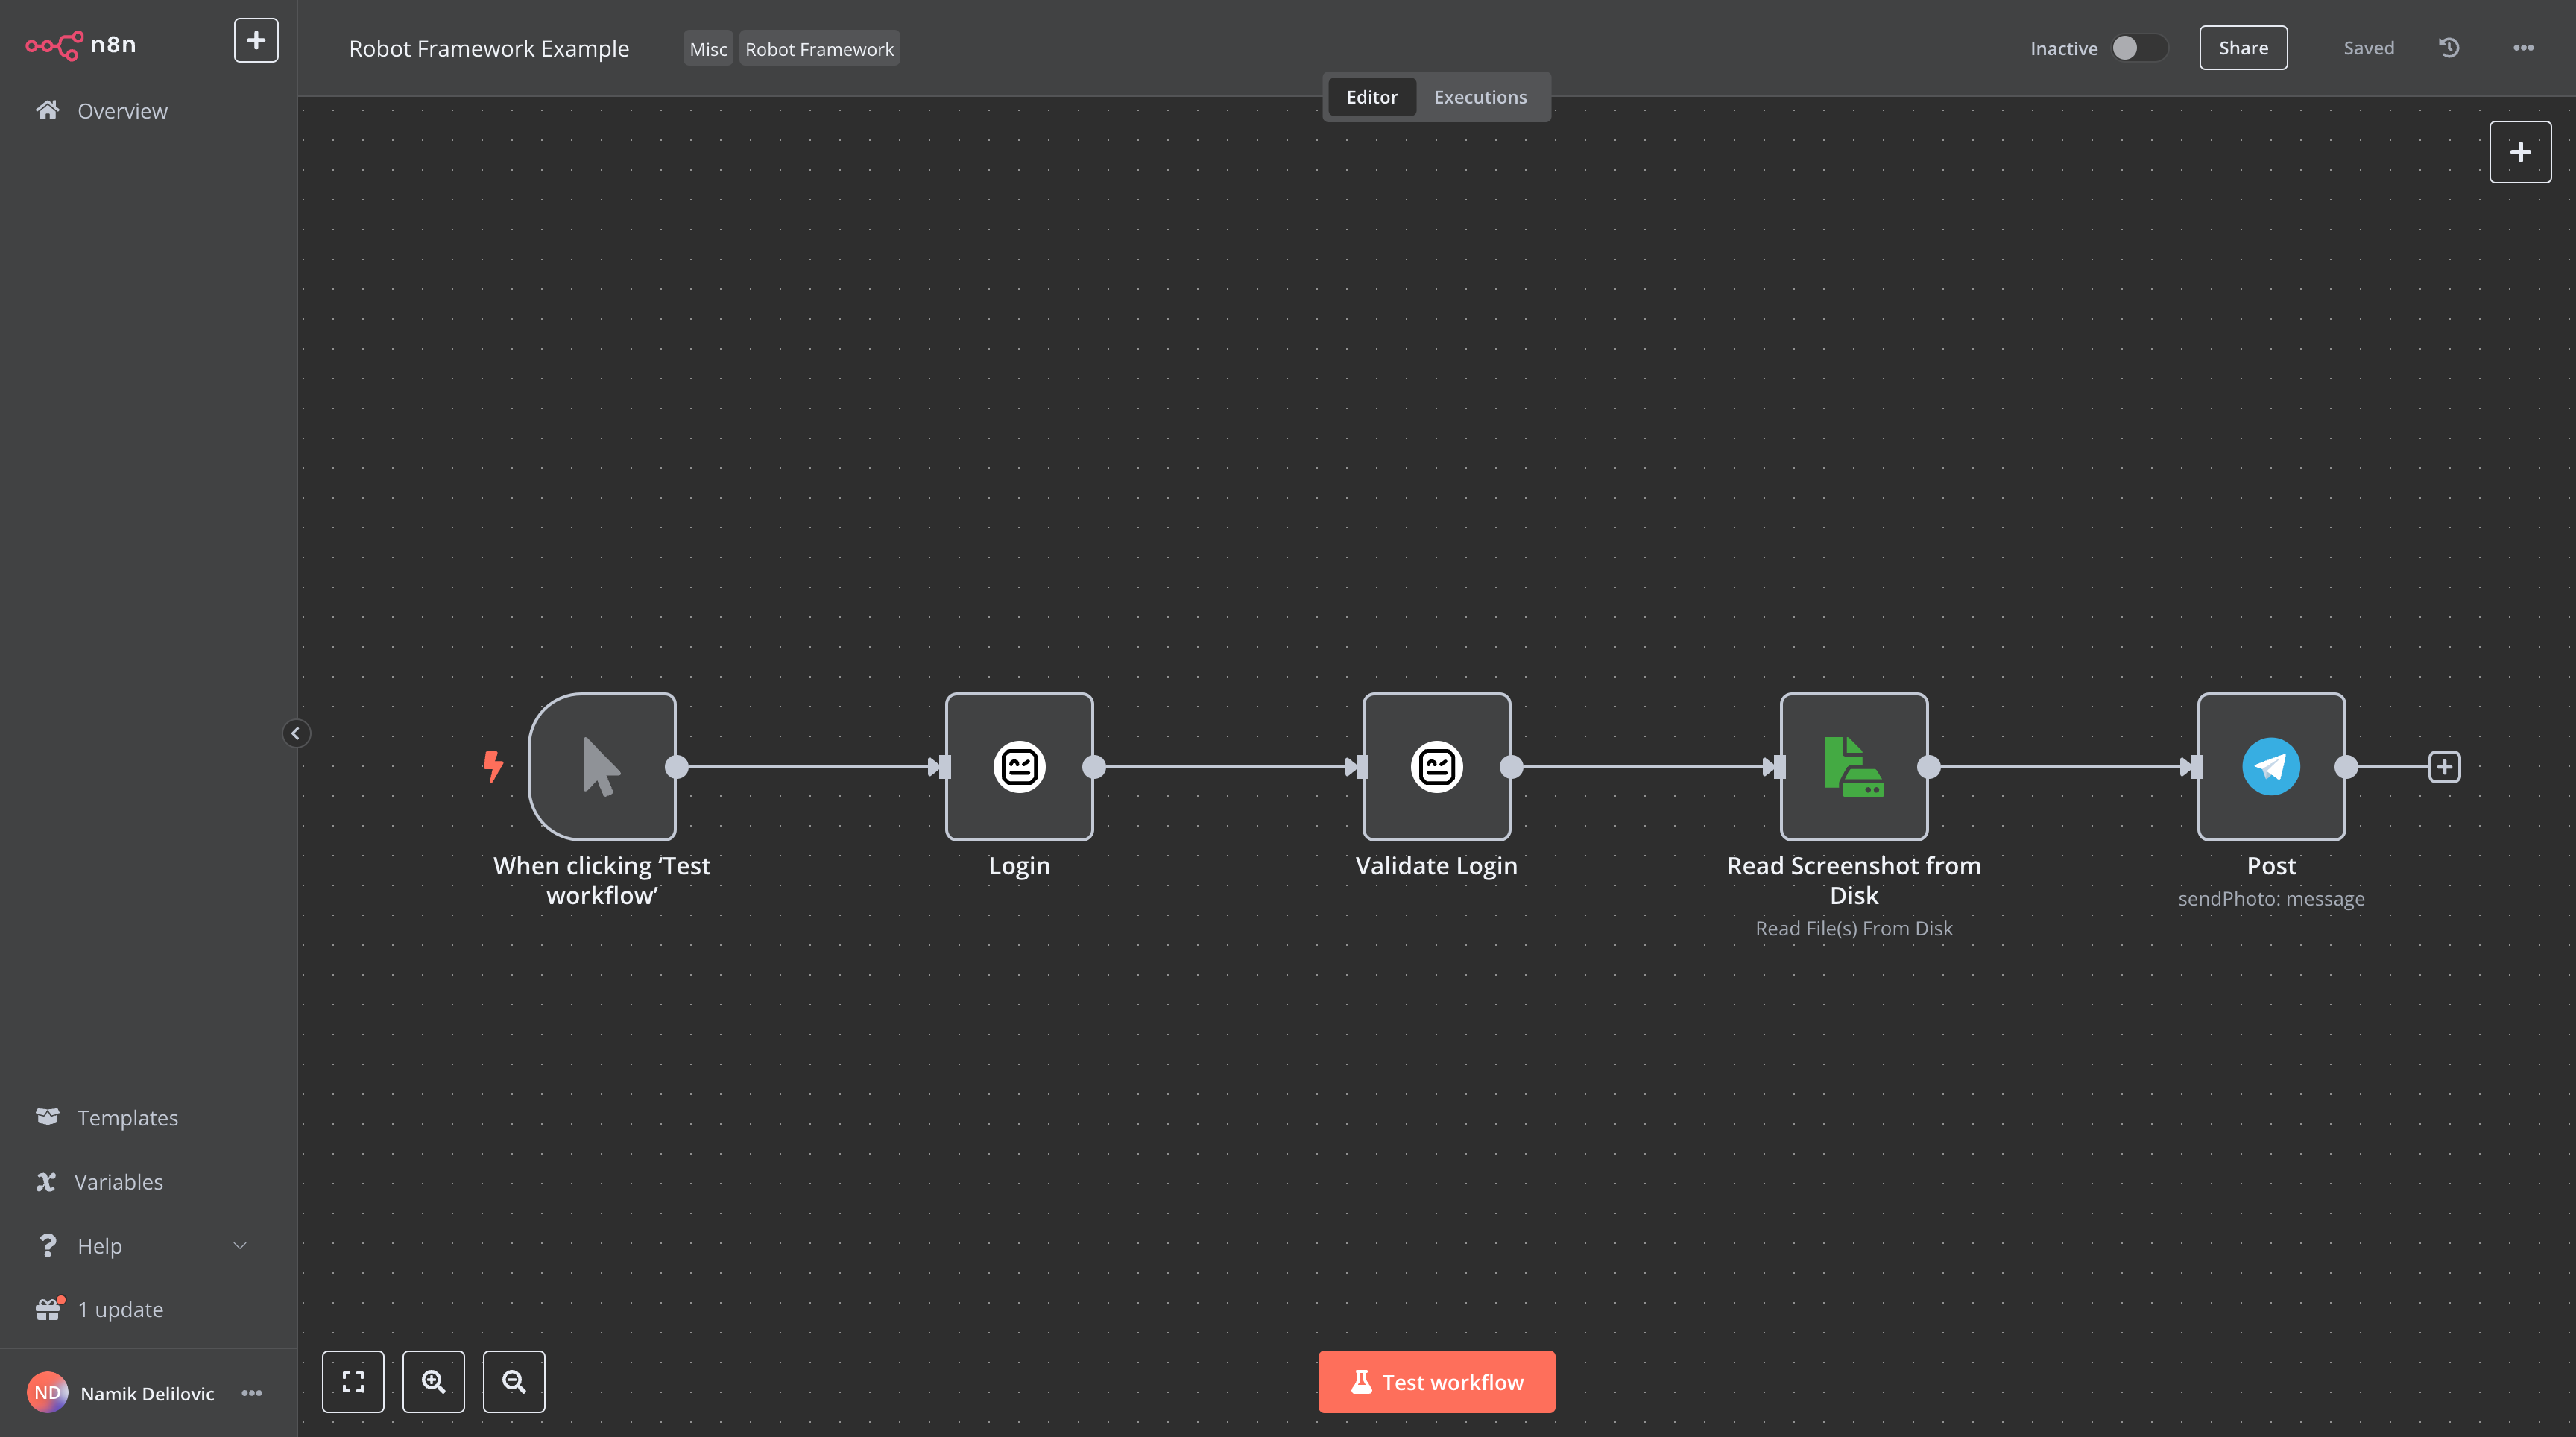Click the zoom in magnifier icon
The image size is (2576, 1437).
[x=433, y=1381]
